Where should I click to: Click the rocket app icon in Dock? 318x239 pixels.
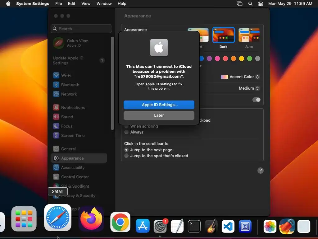point(287,226)
